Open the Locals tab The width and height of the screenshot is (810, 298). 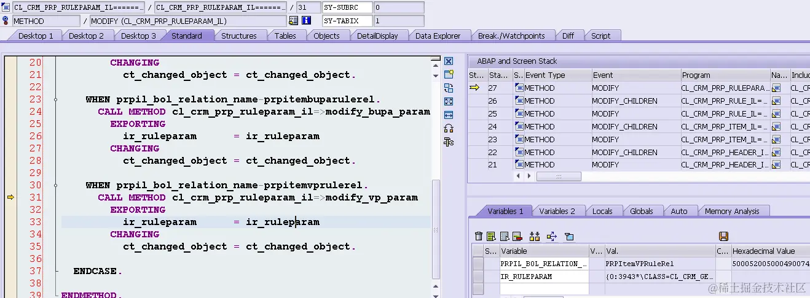602,211
